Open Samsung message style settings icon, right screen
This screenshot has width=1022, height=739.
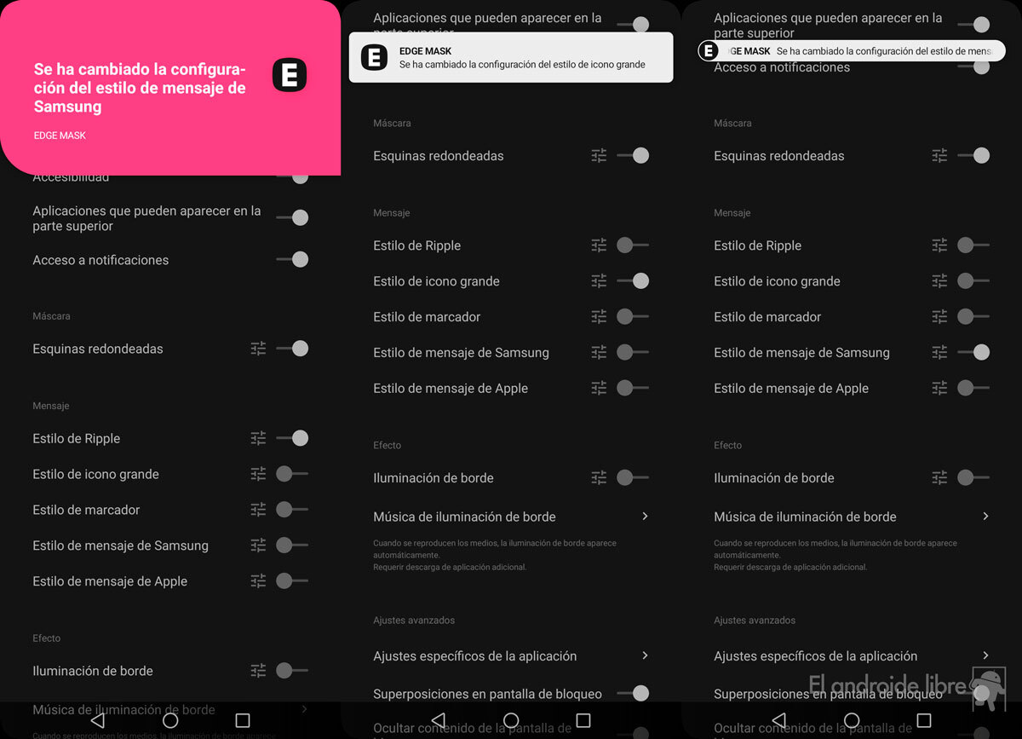pyautogui.click(x=939, y=352)
